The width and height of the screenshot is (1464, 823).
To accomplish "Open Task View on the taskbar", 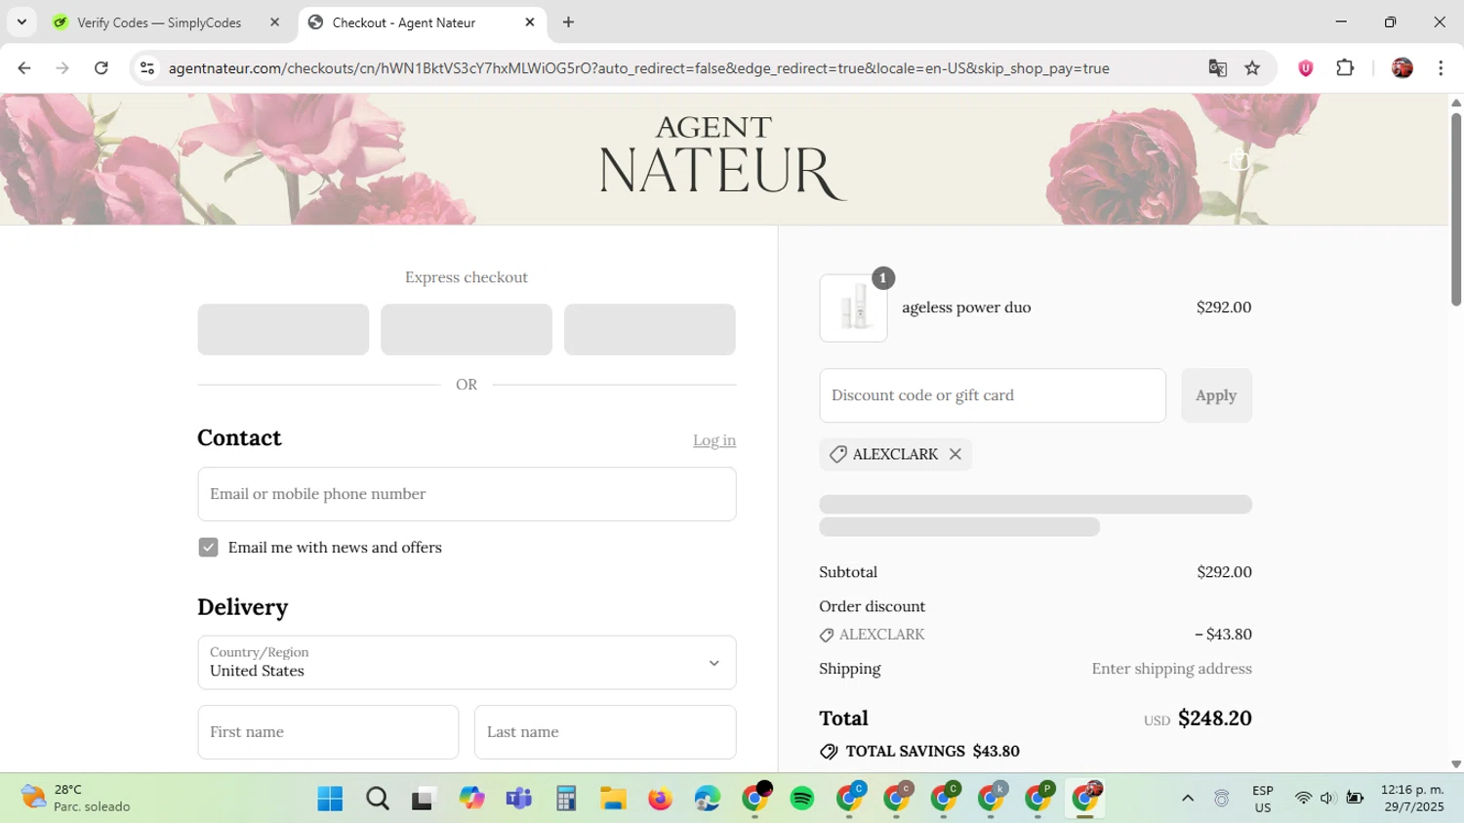I will (x=423, y=799).
